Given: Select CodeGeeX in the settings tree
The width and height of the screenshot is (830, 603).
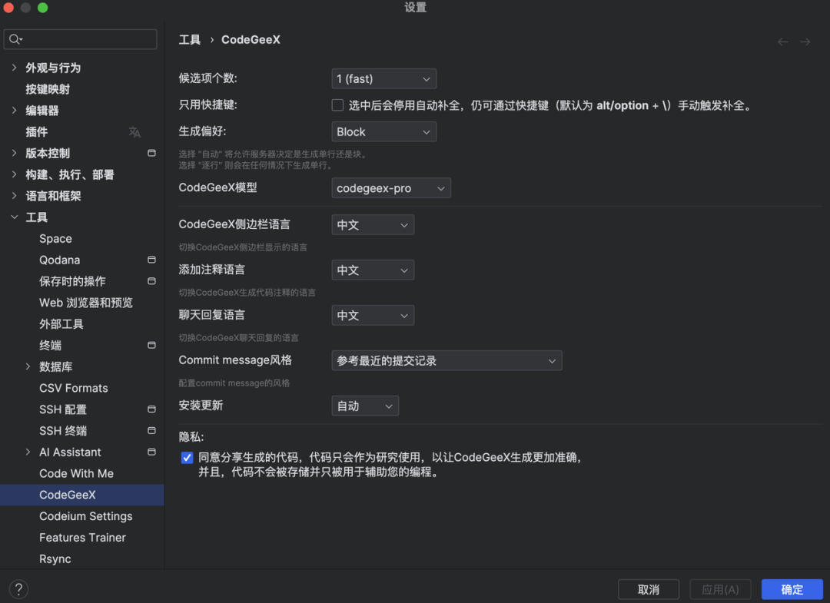Looking at the screenshot, I should tap(82, 495).
